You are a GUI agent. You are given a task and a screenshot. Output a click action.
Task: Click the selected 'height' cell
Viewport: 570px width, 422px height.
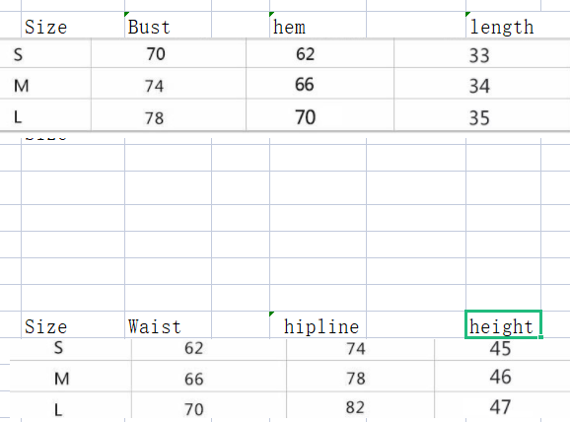(503, 324)
